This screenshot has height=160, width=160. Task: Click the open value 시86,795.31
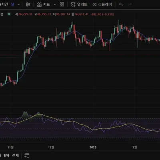24,14
